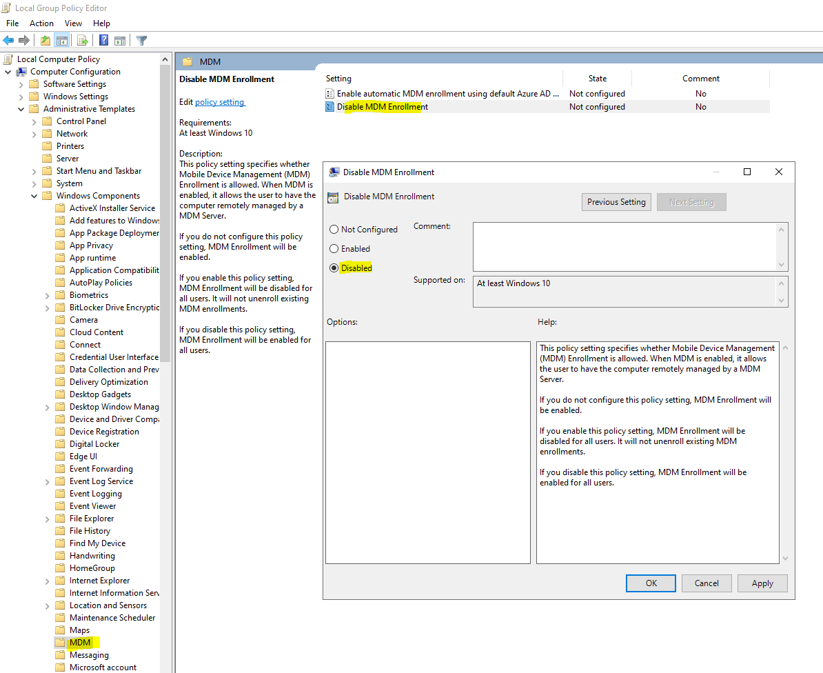This screenshot has height=673, width=823.
Task: Toggle the Show/Hide Action Pane icon
Action: click(120, 40)
